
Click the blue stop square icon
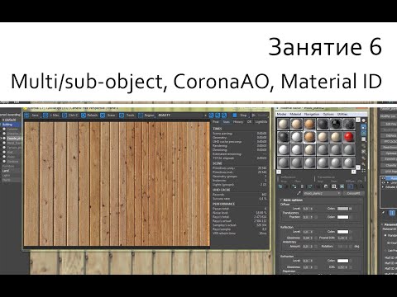[x=235, y=115]
